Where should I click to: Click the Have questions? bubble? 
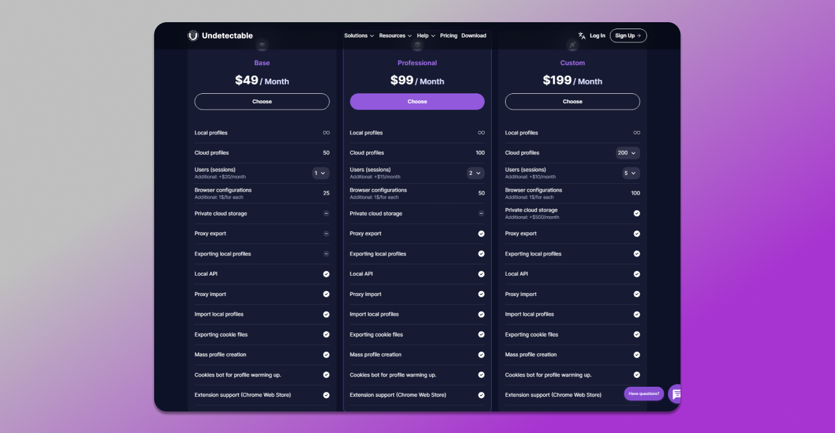pos(643,394)
